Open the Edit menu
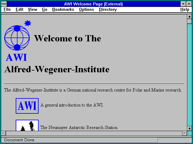Image resolution: width=193 pixels, height=144 pixels. 19,9
